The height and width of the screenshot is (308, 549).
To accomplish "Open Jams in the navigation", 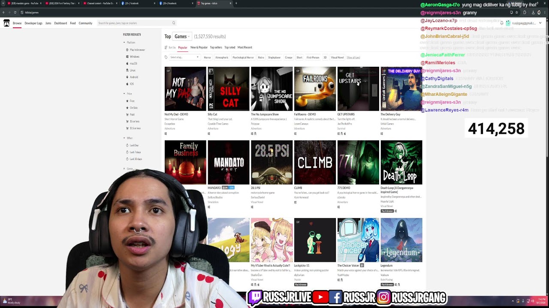I will 48,23.
